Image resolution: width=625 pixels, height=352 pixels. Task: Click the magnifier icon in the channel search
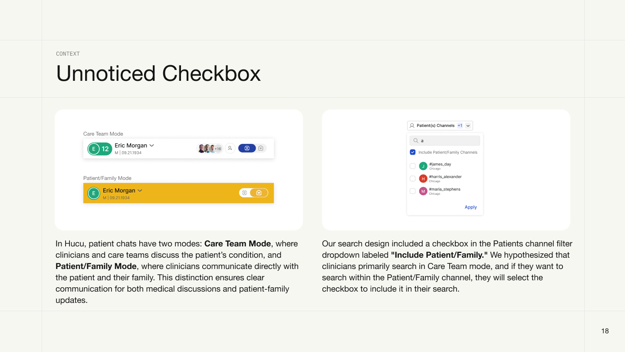(416, 141)
